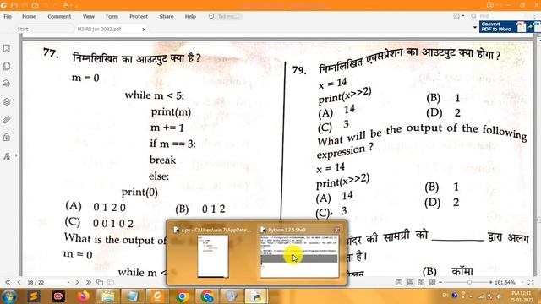Open the Home ribbon tab
Screen dimensions: 541x304
point(29,16)
